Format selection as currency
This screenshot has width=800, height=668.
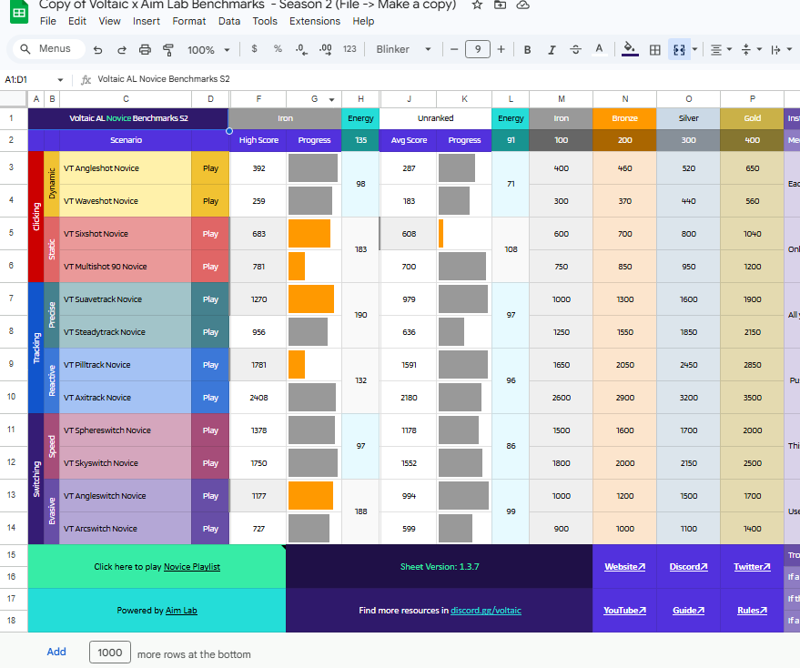tap(254, 49)
